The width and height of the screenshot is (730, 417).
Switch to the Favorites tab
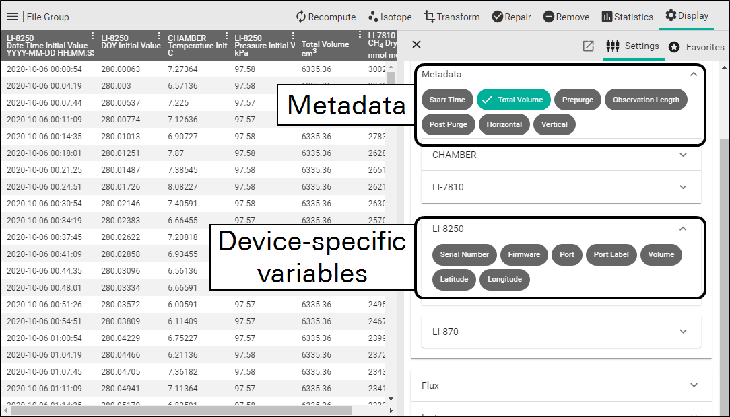(x=696, y=47)
